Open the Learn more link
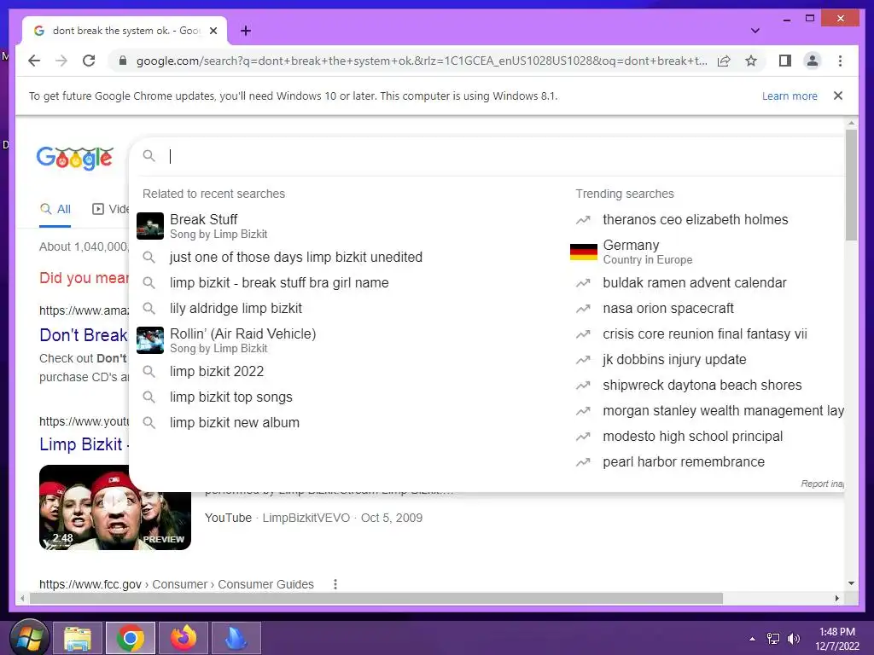The width and height of the screenshot is (874, 655). (790, 96)
